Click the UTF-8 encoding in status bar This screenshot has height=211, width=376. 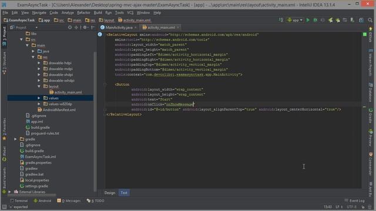coord(352,207)
